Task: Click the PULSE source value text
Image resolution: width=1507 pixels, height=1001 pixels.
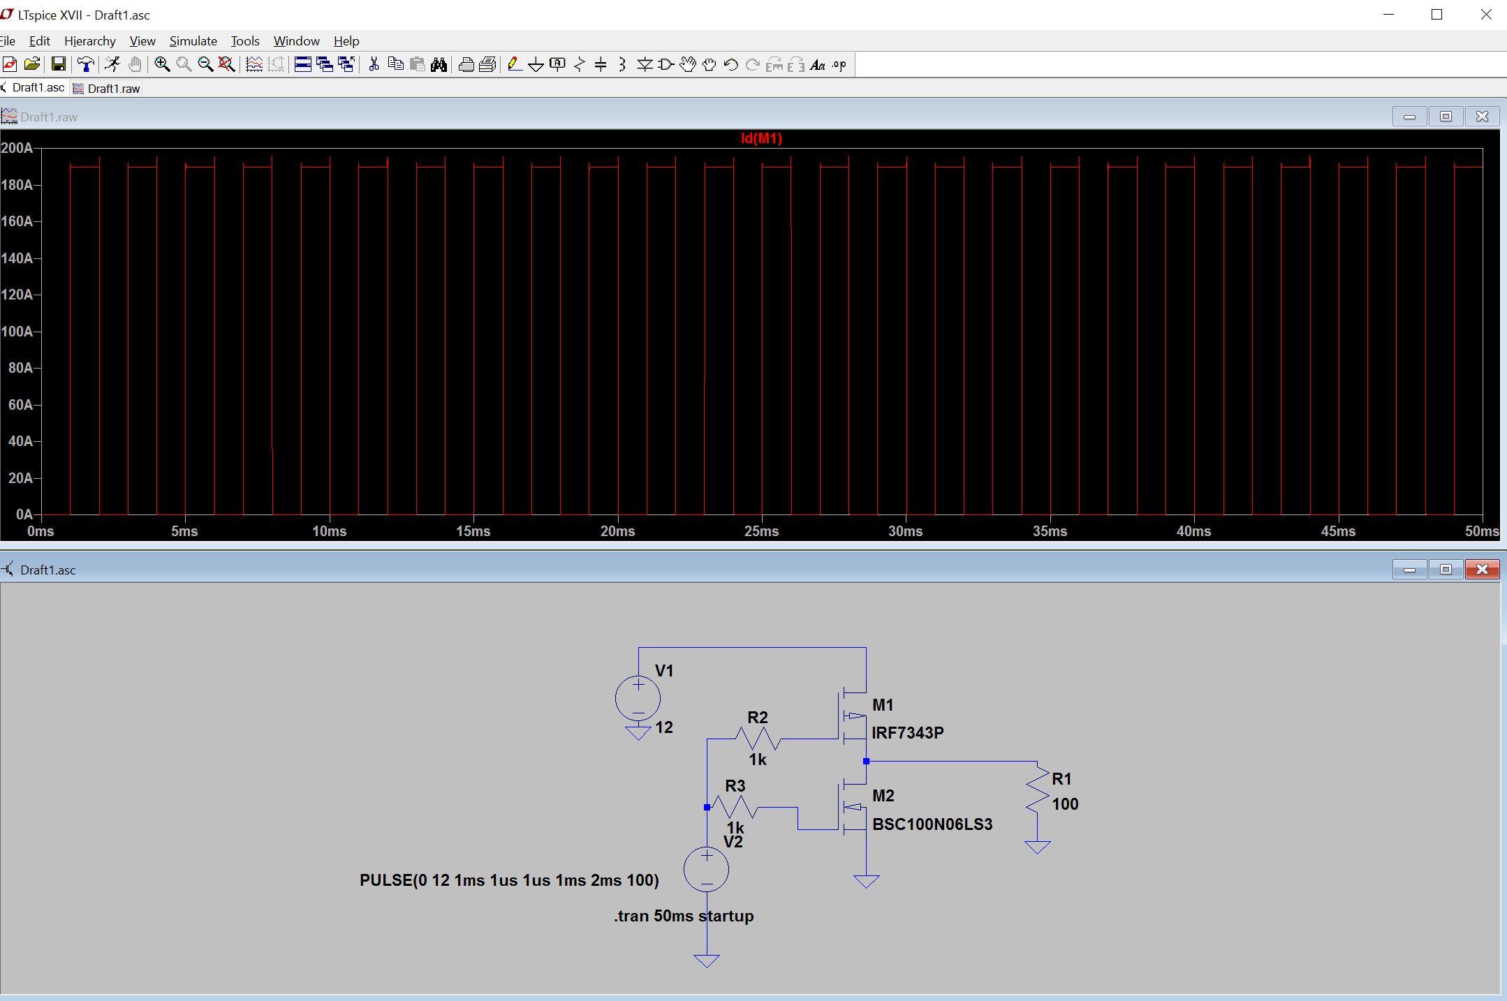Action: [x=509, y=880]
